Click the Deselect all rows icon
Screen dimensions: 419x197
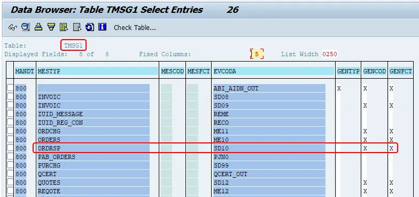click(77, 27)
